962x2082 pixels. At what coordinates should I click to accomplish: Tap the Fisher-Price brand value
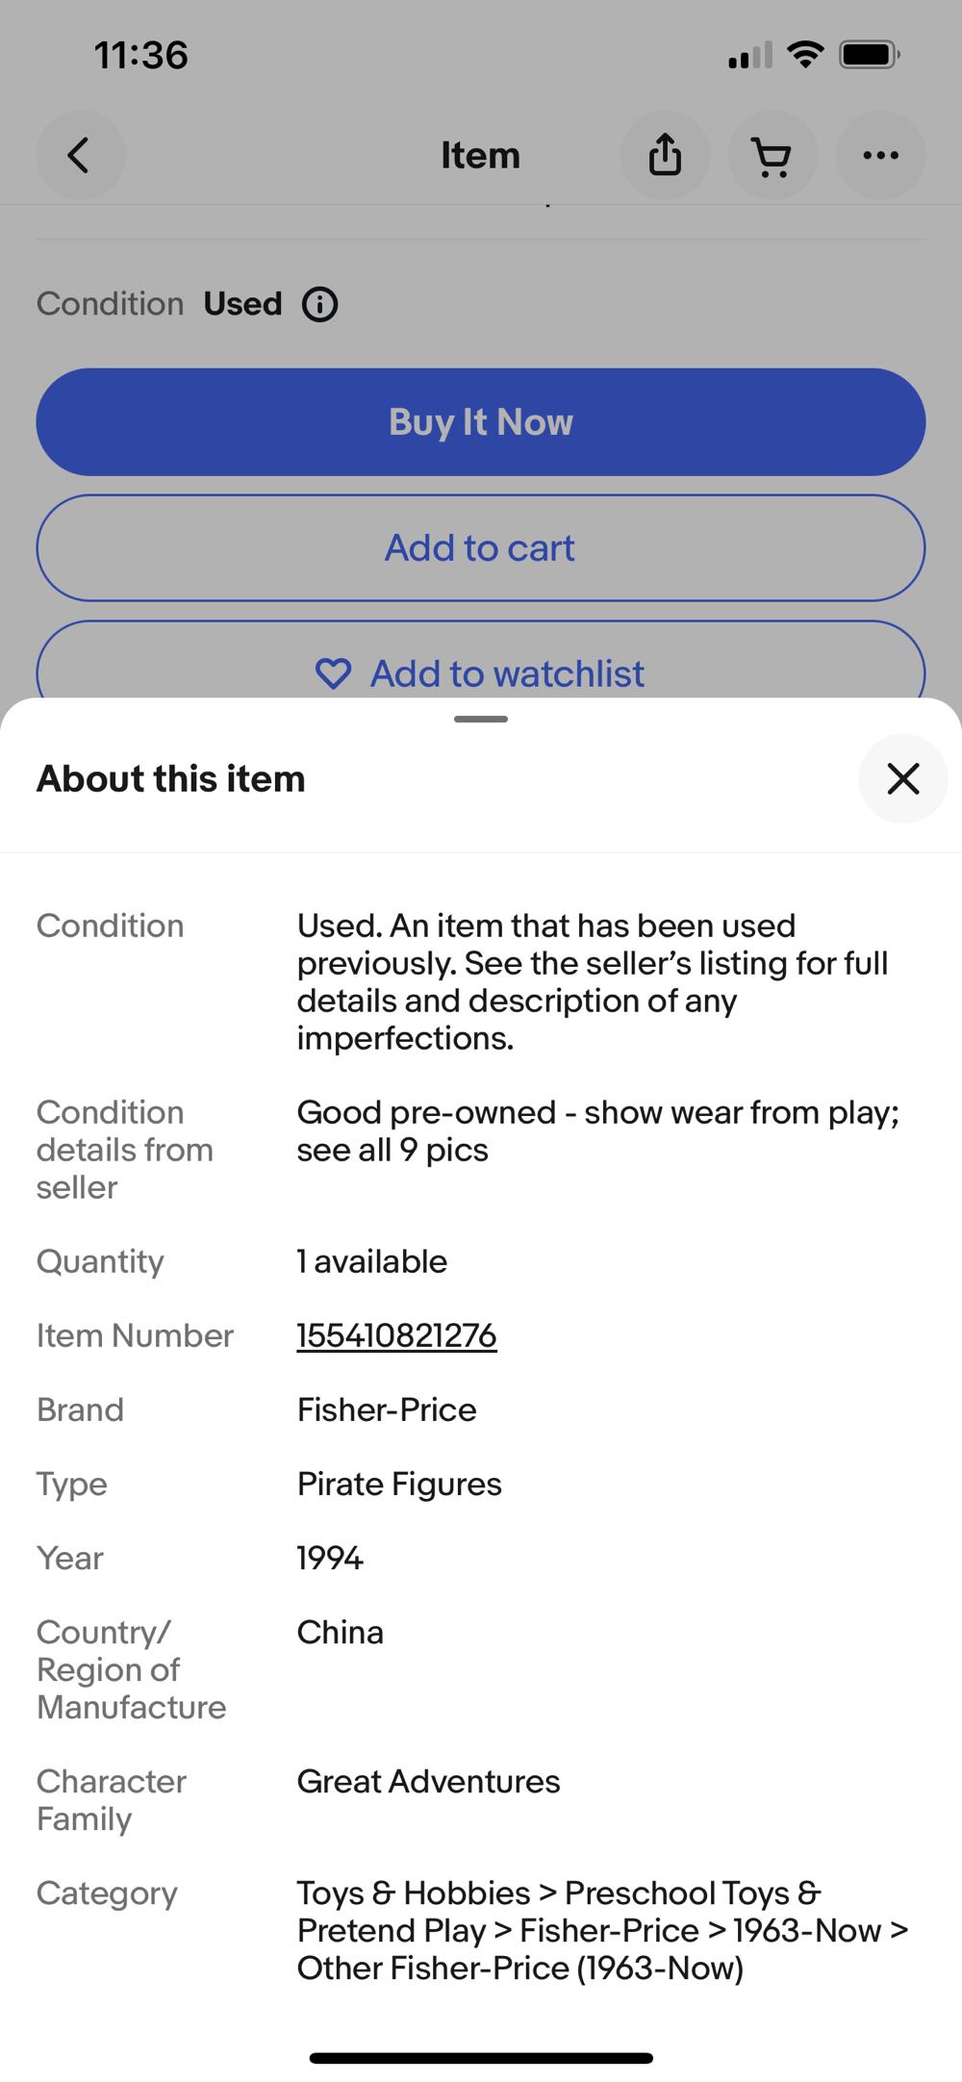(387, 1409)
